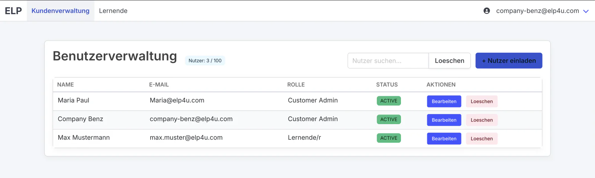595x178 pixels.
Task: Click Customer Admin role of Maria Paul
Action: pos(313,100)
